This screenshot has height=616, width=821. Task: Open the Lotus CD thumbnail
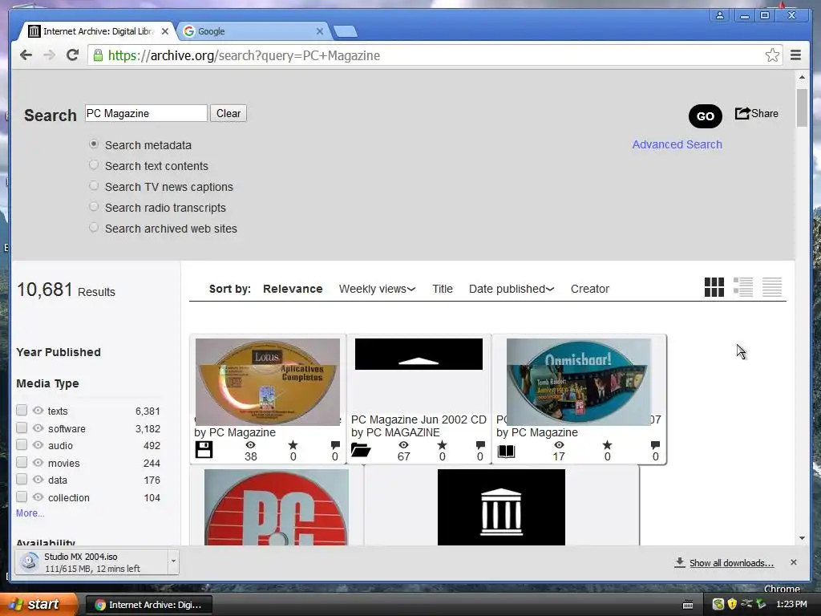[x=268, y=381]
